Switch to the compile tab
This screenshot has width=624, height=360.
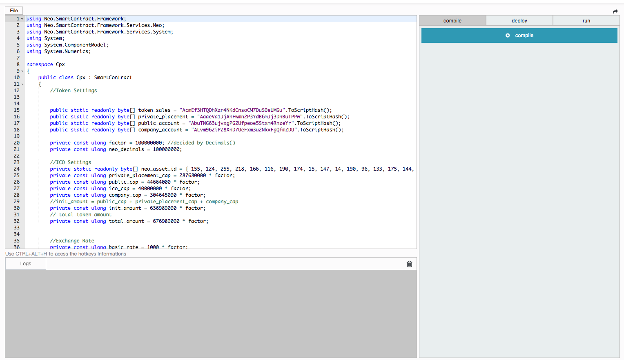pyautogui.click(x=452, y=21)
